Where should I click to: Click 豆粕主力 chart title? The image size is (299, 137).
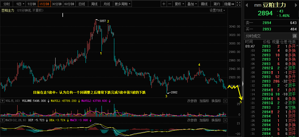tap(8, 10)
